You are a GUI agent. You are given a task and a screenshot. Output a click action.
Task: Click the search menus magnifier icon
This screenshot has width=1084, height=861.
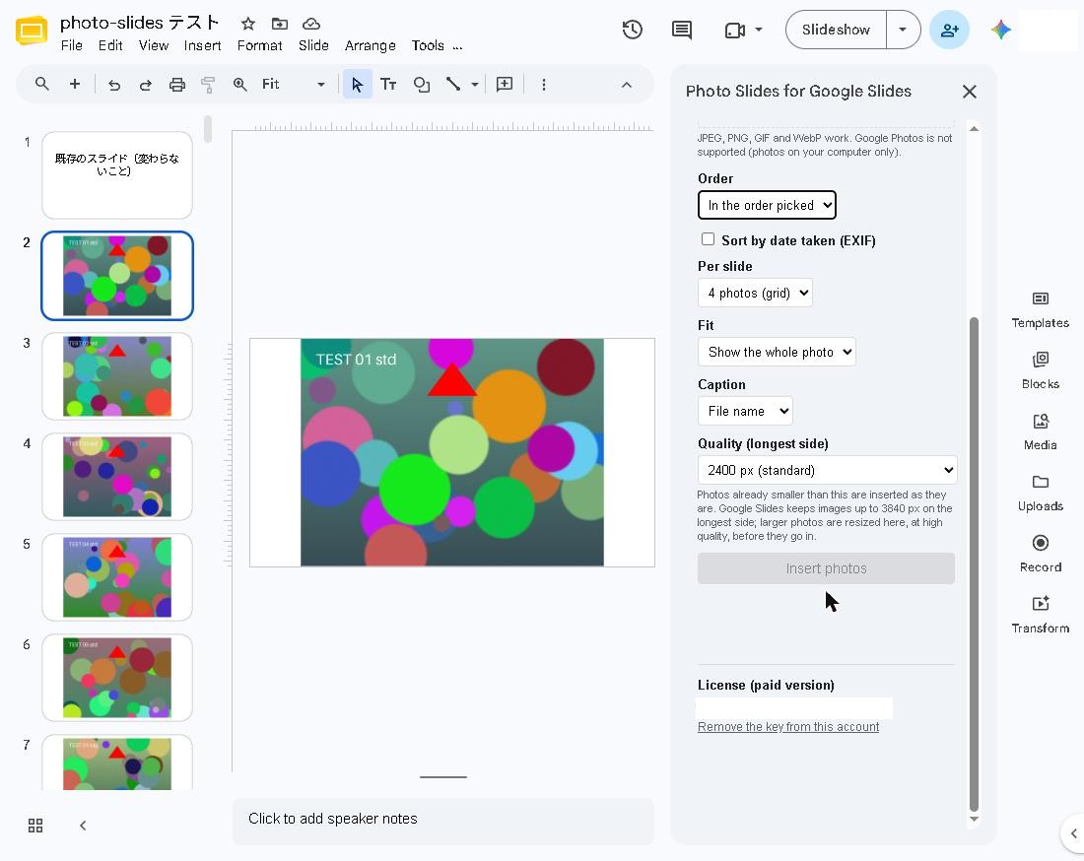42,85
